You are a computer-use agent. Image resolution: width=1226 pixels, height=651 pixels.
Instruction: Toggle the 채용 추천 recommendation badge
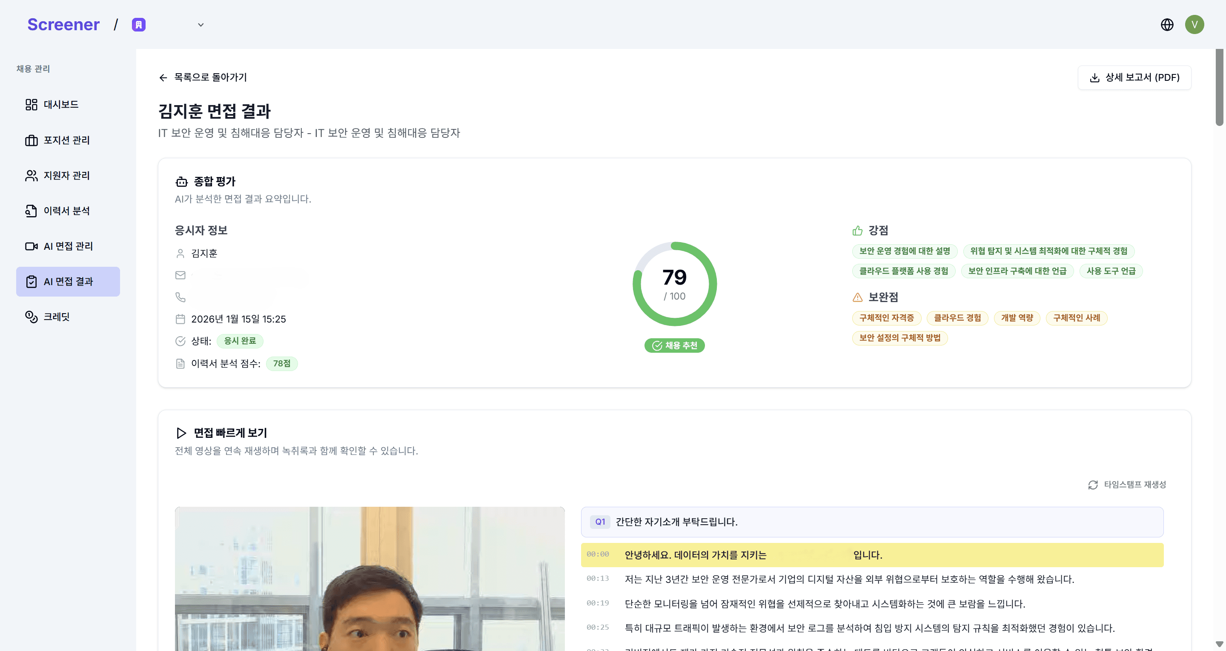[x=674, y=345]
